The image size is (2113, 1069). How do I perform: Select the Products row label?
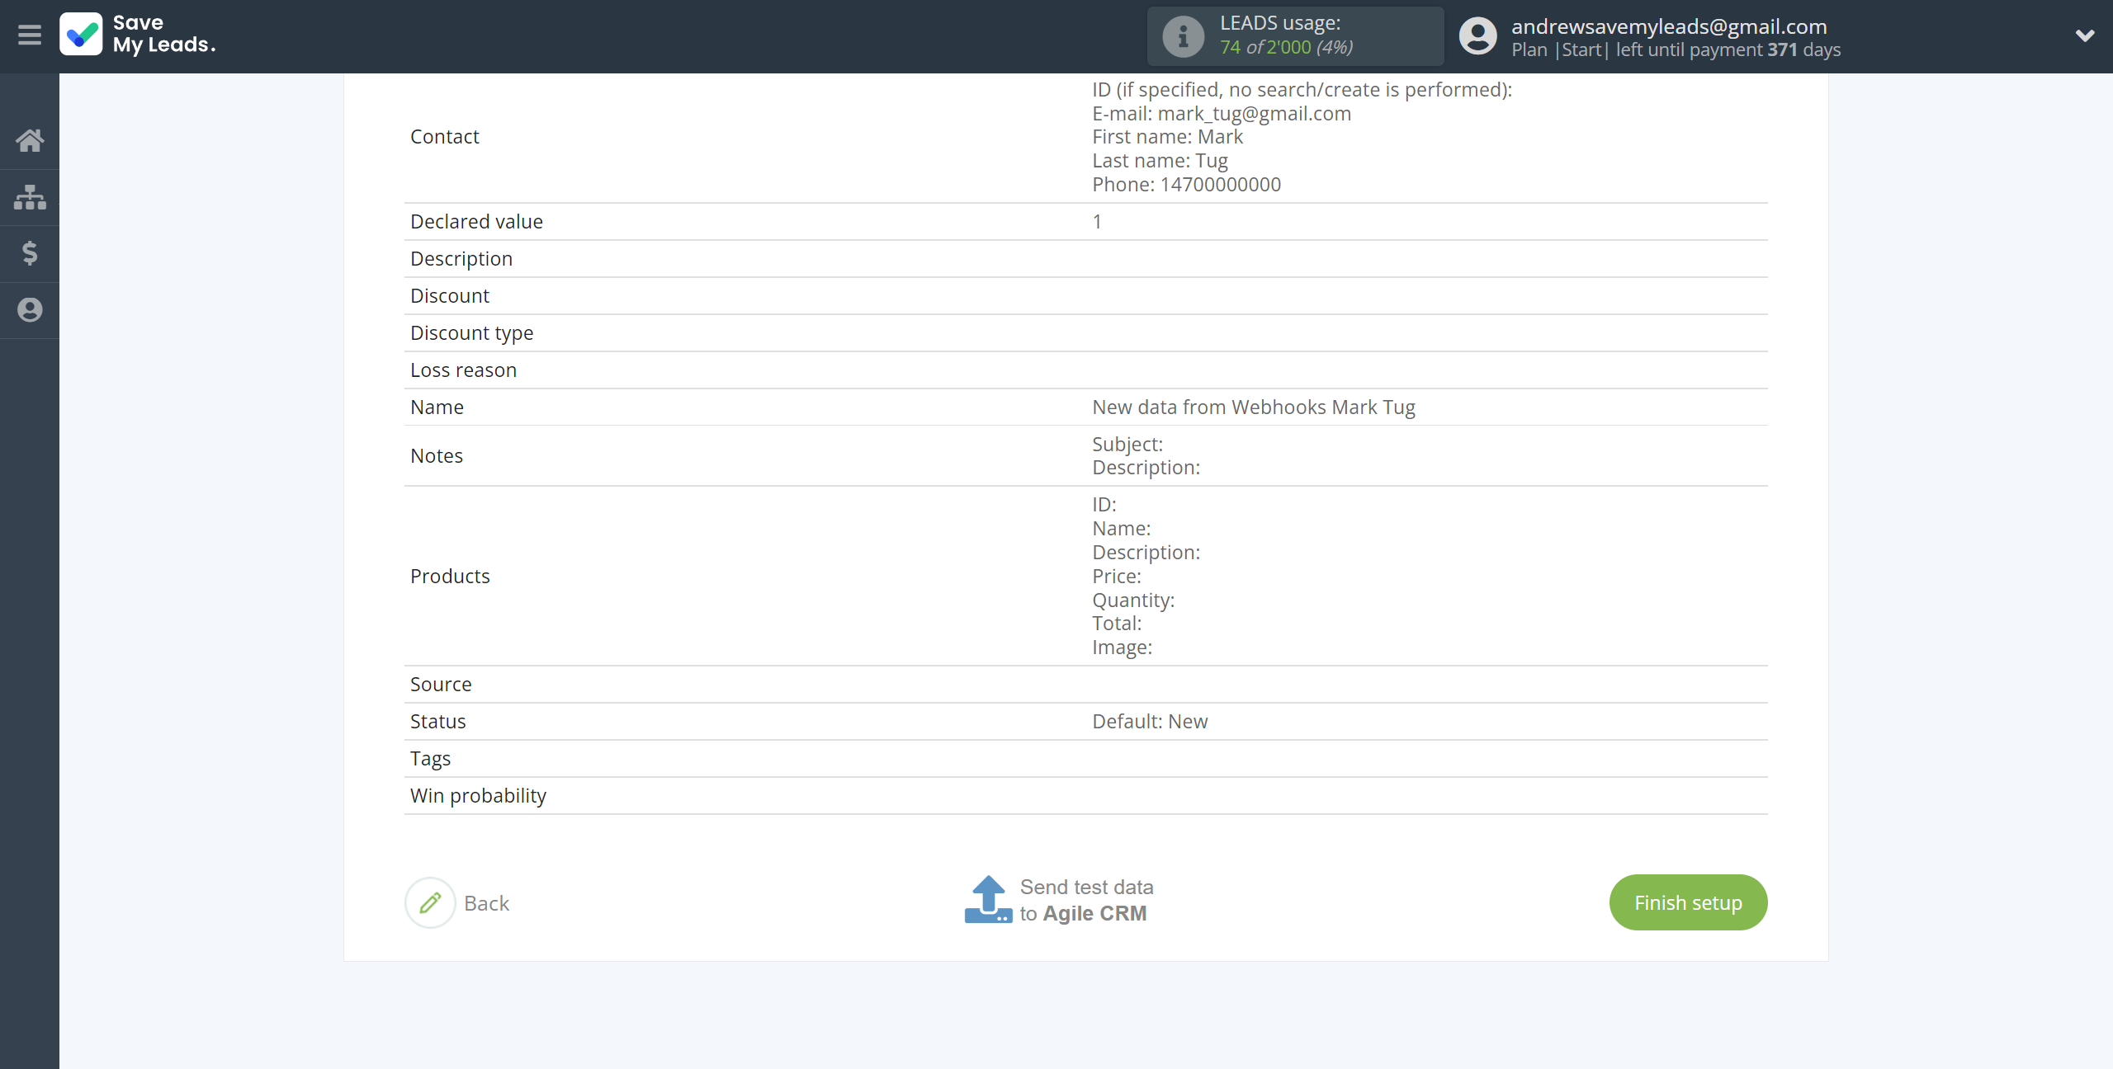tap(450, 577)
